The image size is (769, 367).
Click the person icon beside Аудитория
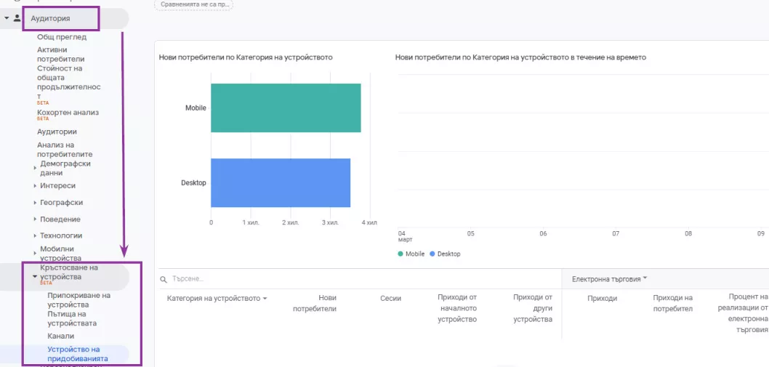17,19
